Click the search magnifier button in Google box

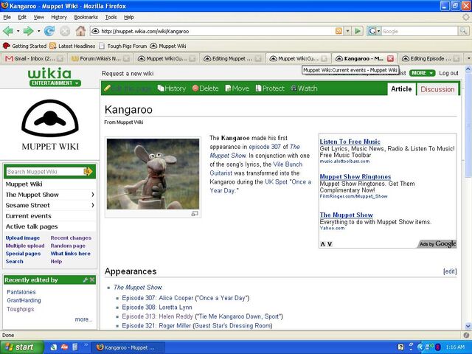tap(463, 31)
